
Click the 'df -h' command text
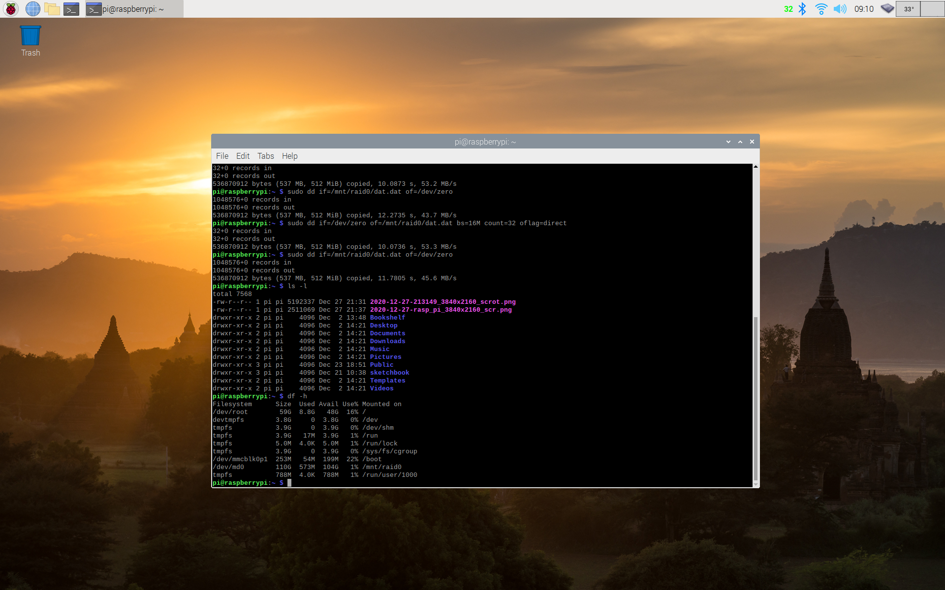[297, 396]
